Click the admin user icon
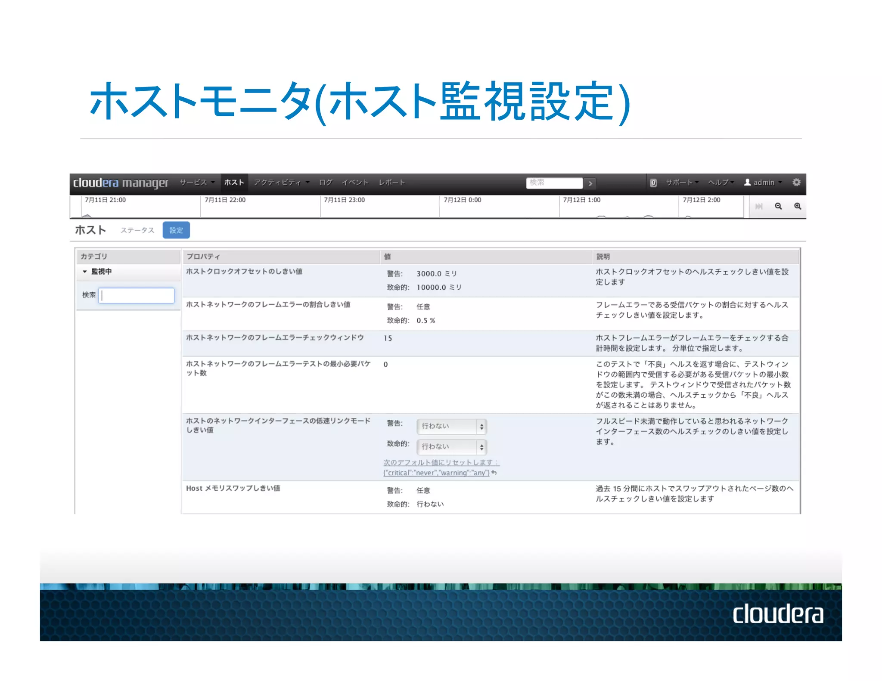 click(748, 183)
